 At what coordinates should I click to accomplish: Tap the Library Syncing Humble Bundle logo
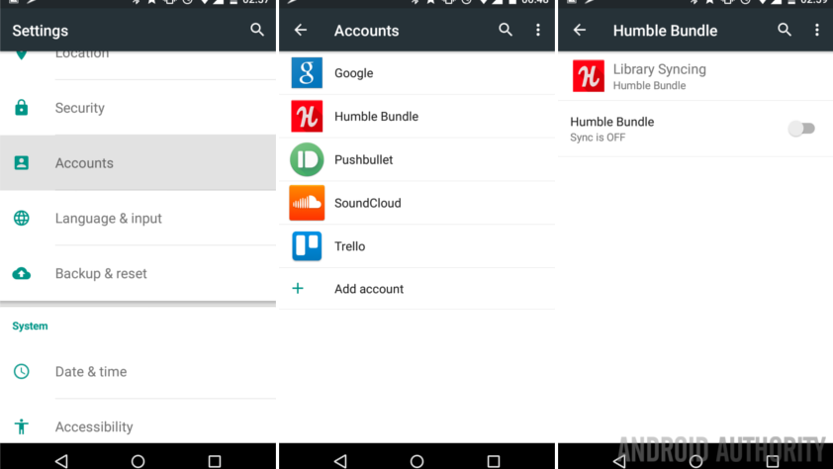pyautogui.click(x=588, y=76)
